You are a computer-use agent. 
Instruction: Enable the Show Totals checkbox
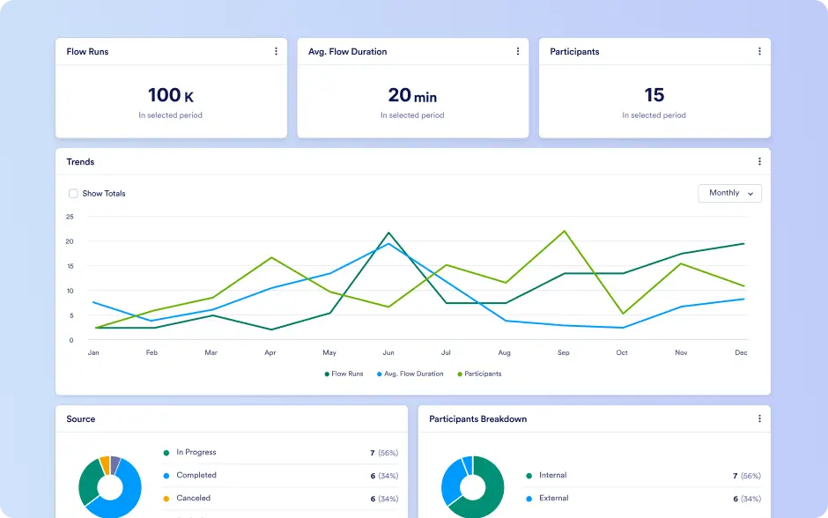tap(73, 193)
